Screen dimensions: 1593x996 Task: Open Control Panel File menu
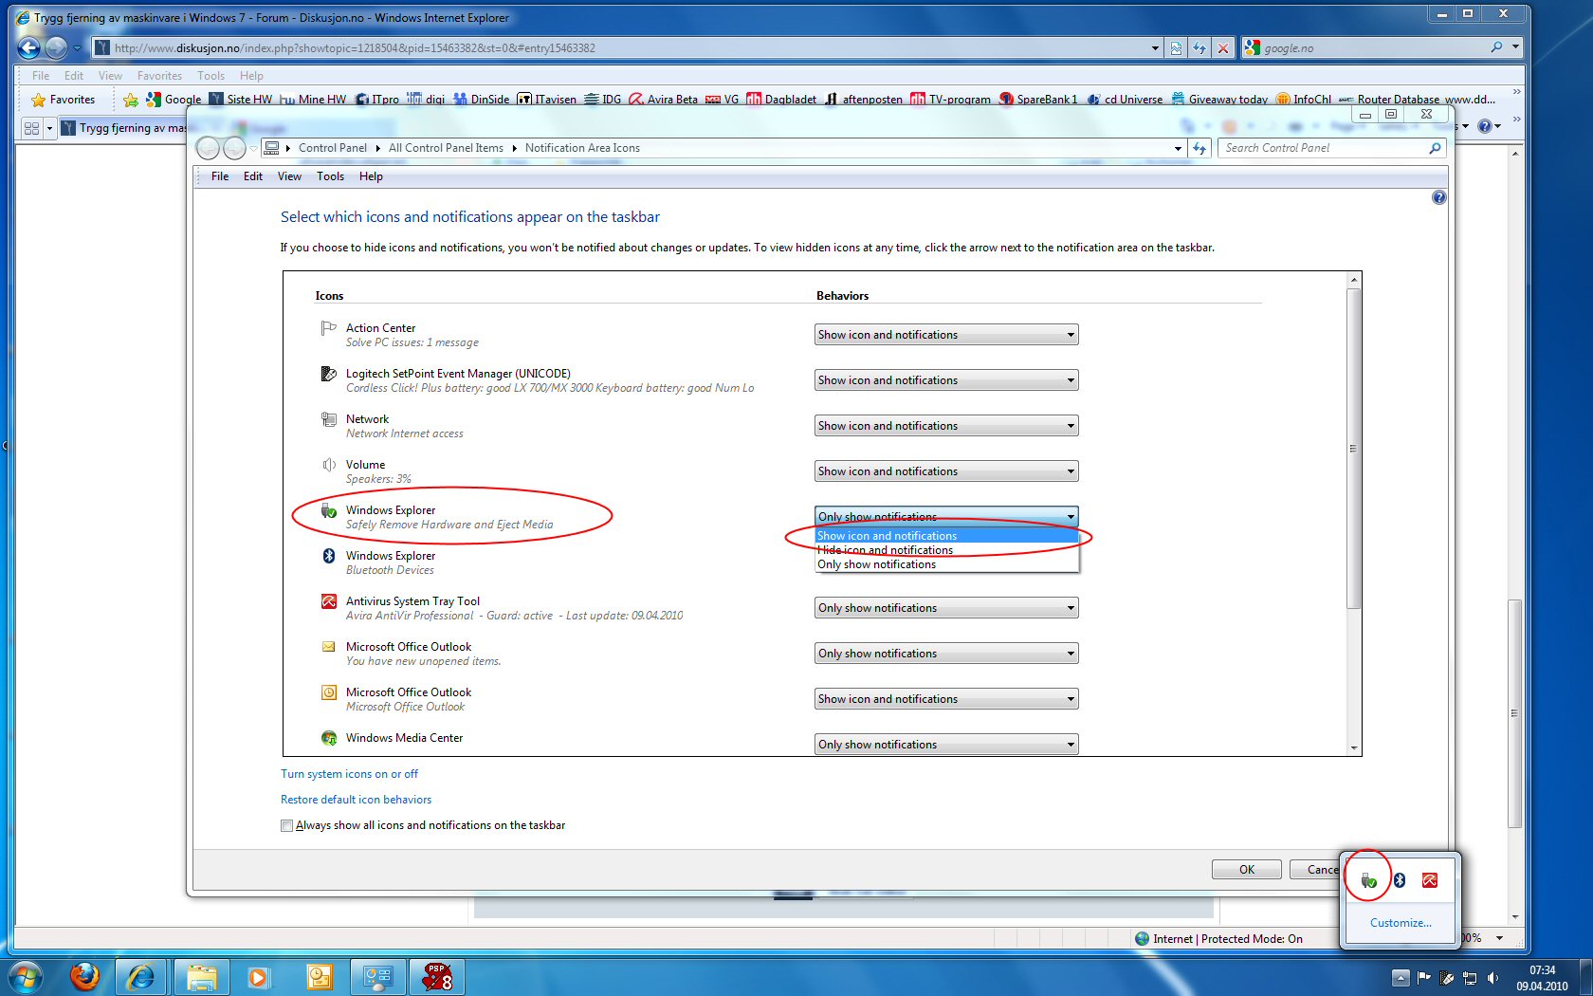[x=220, y=176]
